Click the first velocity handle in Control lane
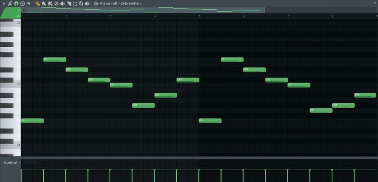The height and width of the screenshot is (182, 378). [22, 170]
